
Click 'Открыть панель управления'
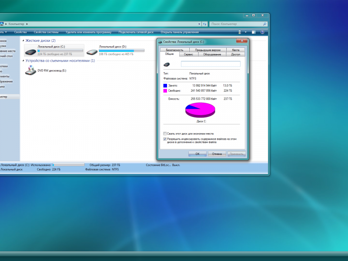click(x=180, y=32)
